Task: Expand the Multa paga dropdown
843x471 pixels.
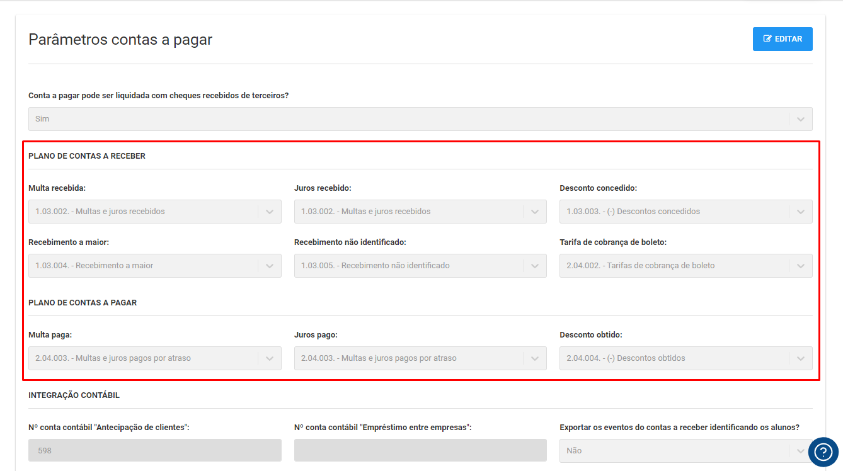Action: (155, 358)
